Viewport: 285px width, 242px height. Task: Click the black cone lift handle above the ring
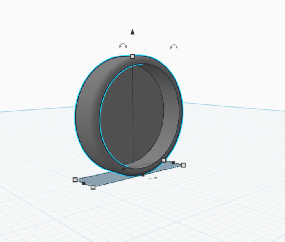pos(133,32)
